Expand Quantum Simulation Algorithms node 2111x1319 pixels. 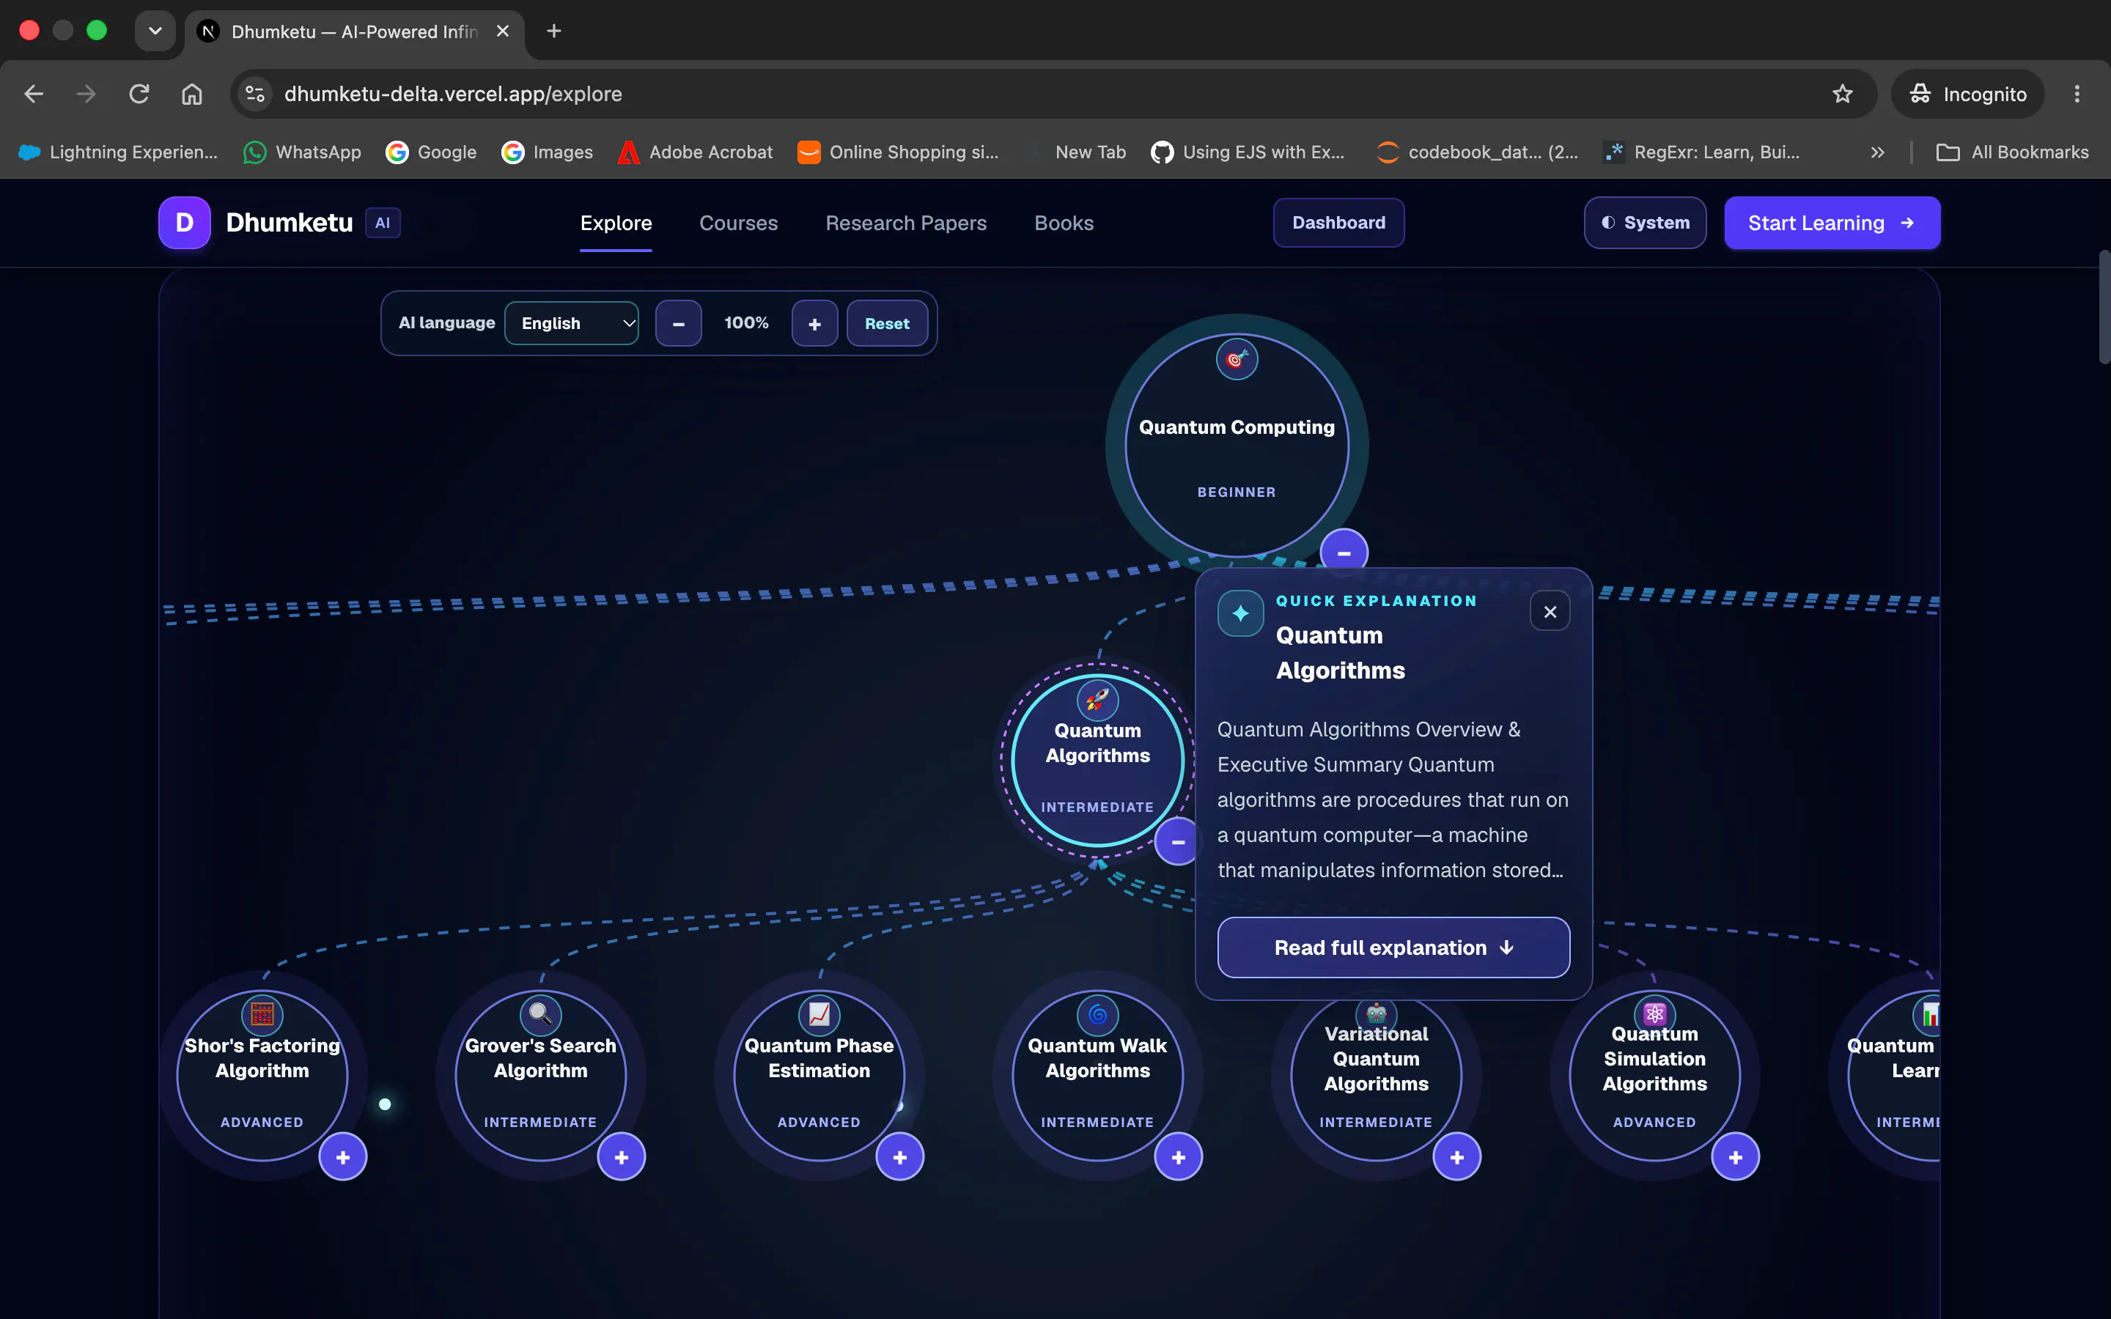coord(1735,1157)
